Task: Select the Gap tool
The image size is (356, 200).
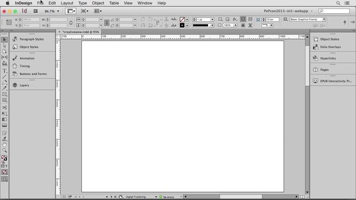Action: click(x=4, y=57)
